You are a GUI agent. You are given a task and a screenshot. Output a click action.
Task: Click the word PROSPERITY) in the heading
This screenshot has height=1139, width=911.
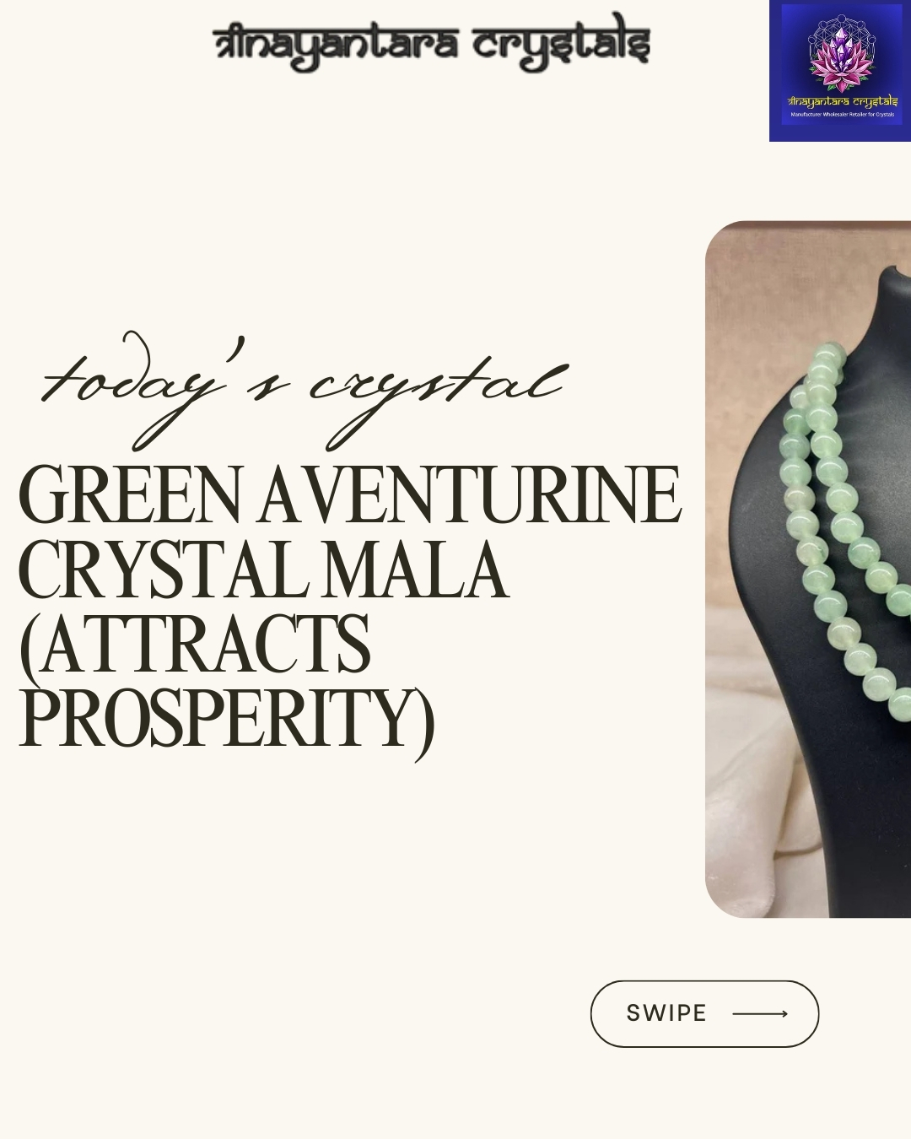click(x=227, y=720)
